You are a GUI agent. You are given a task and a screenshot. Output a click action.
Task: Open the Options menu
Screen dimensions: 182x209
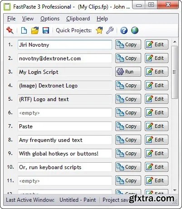point(50,19)
